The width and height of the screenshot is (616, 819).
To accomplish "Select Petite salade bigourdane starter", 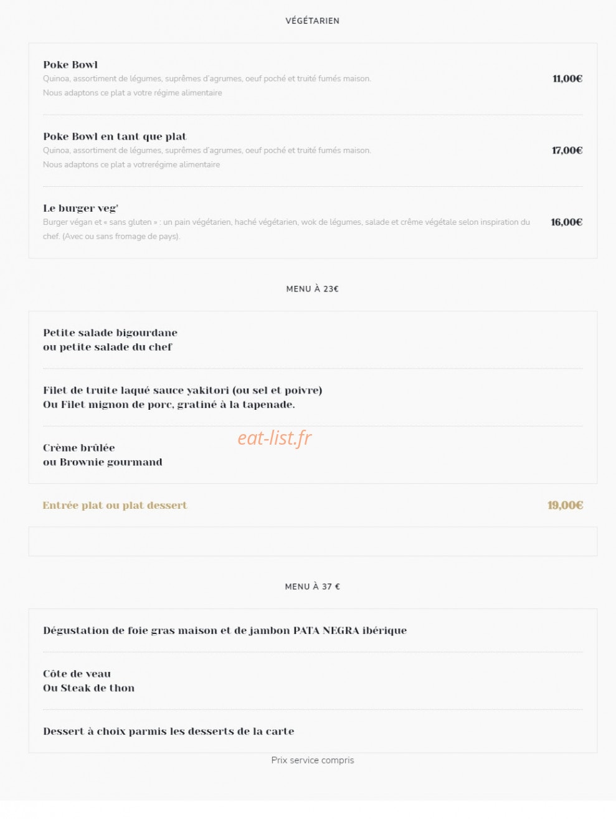I will (x=110, y=333).
